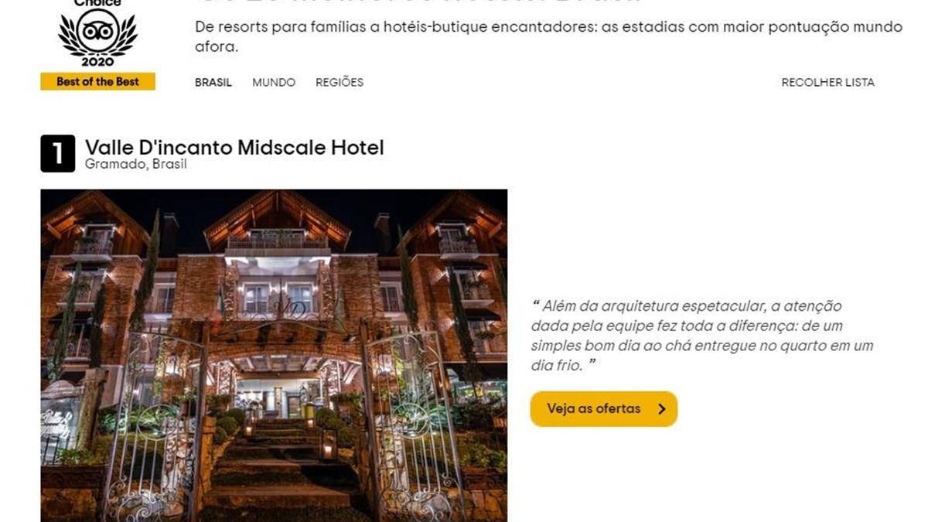928x522 pixels.
Task: Click the description starting De resorts para famílias
Action: click(548, 37)
